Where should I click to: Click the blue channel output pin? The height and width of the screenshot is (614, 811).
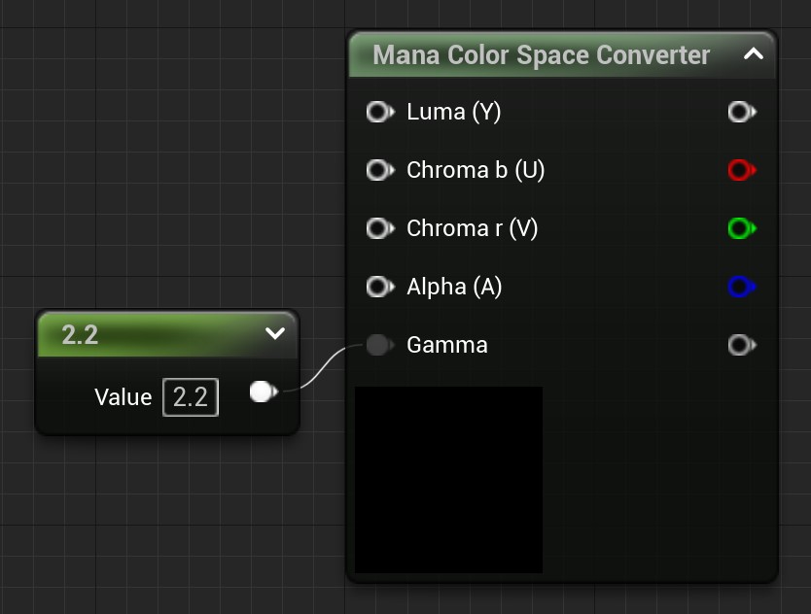point(740,287)
